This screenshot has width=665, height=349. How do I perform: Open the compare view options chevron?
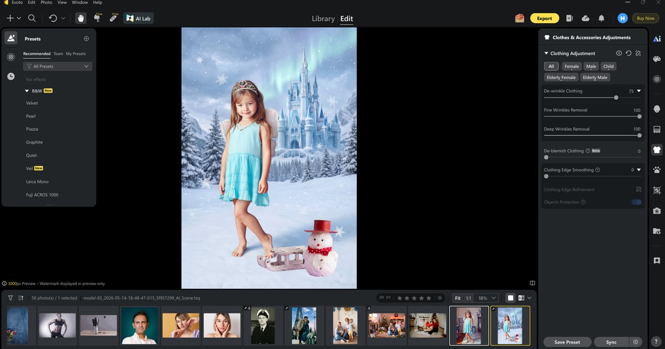click(529, 298)
